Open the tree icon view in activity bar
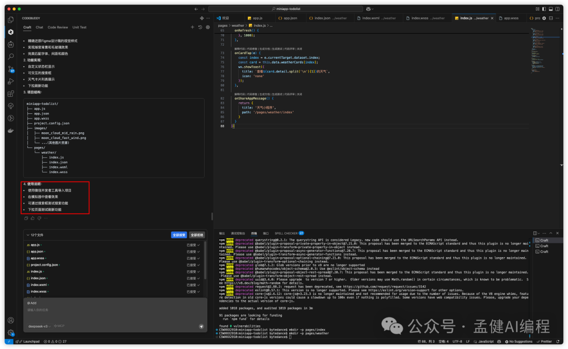 tap(11, 106)
